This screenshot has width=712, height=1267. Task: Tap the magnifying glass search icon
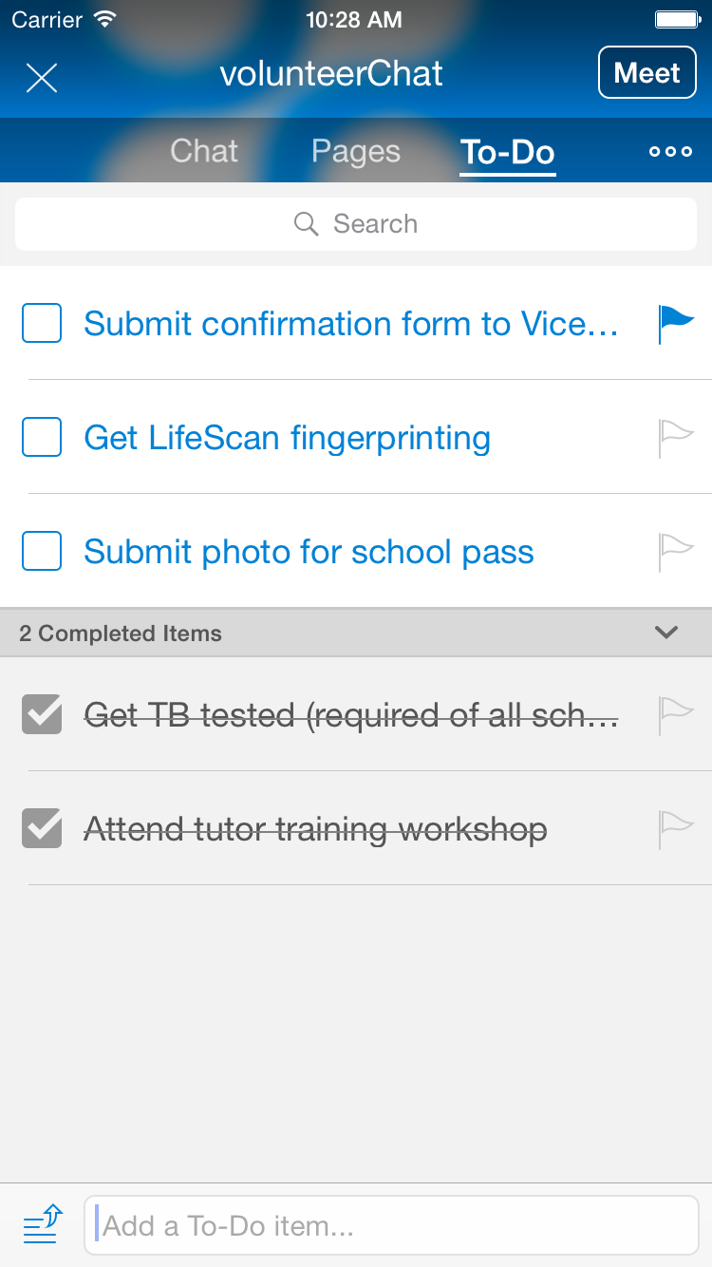(x=306, y=224)
